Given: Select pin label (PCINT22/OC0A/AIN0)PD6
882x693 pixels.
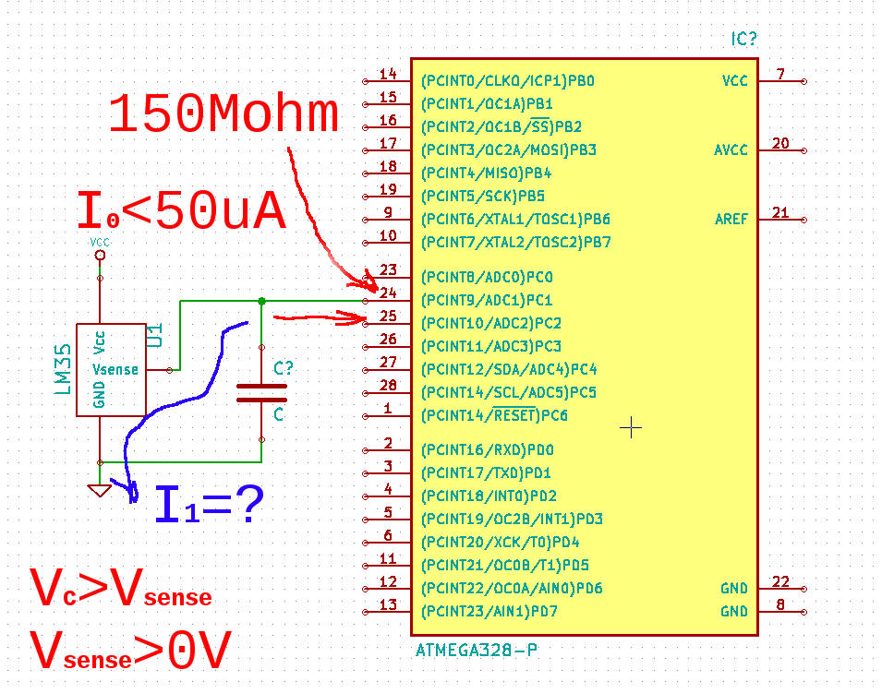Looking at the screenshot, I should tap(512, 589).
